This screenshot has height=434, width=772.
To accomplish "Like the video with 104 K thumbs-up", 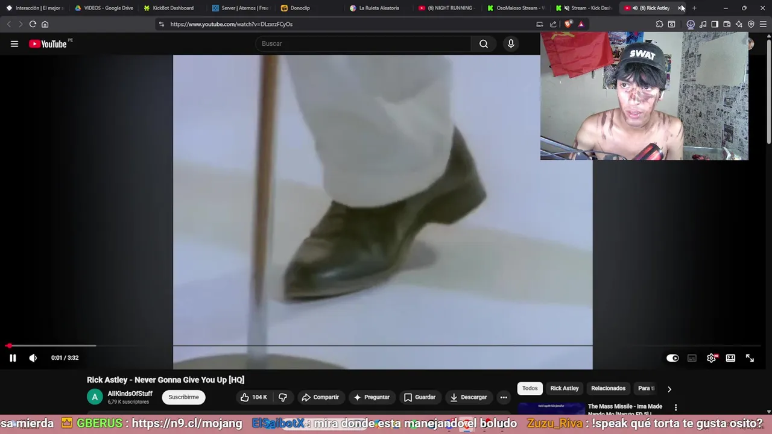I will click(x=253, y=397).
